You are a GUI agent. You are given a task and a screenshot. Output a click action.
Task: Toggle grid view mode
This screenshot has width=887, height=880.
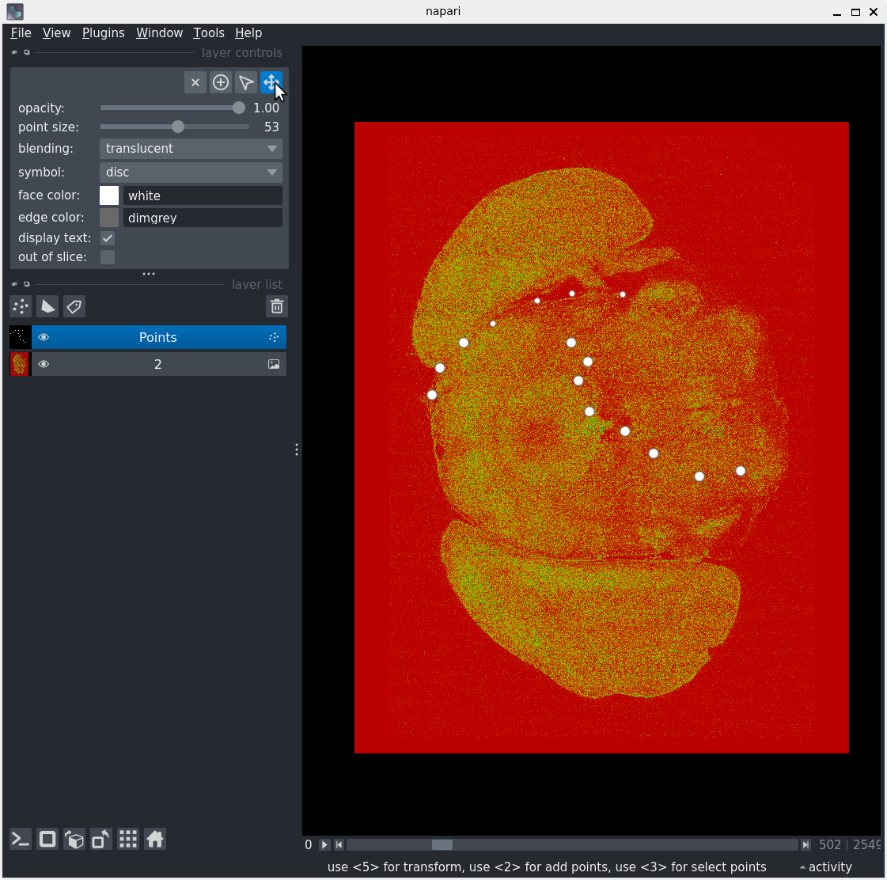(x=128, y=839)
